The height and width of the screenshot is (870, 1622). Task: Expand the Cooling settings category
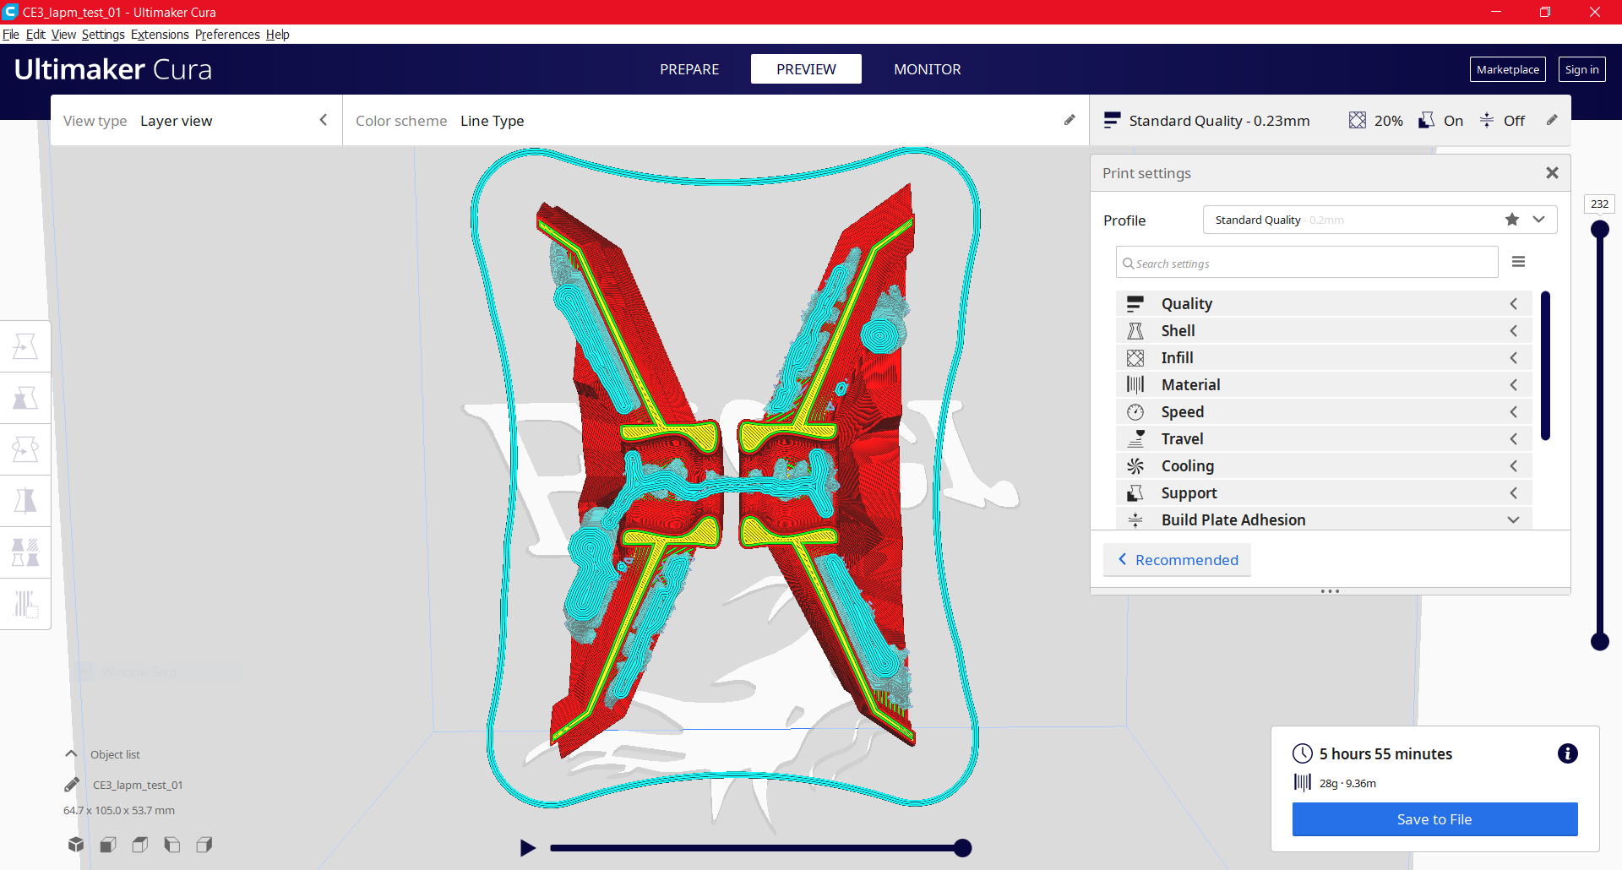(1324, 465)
